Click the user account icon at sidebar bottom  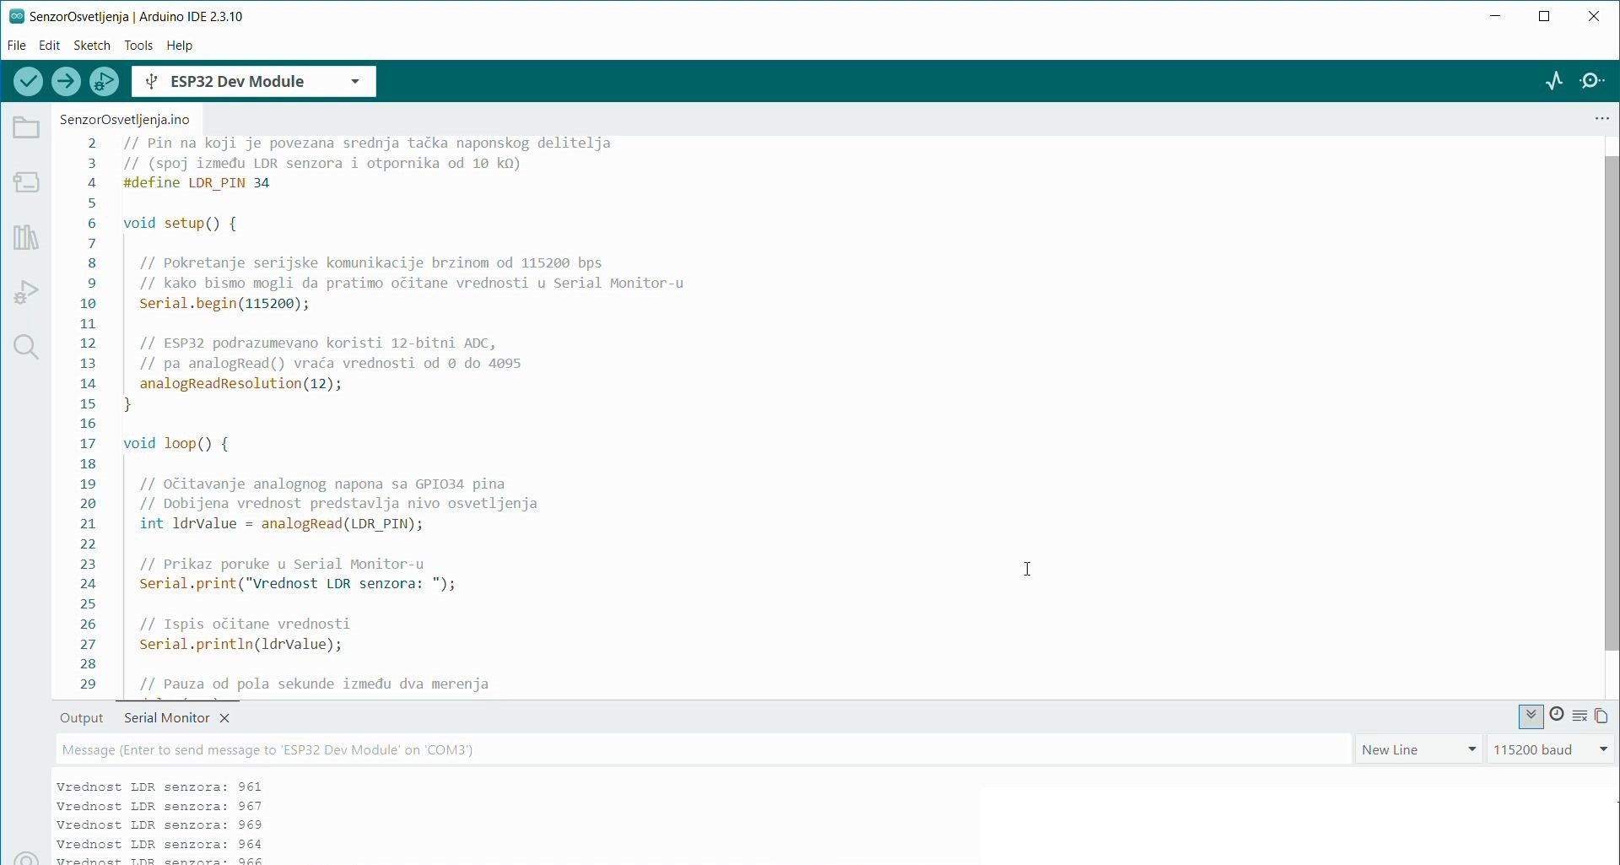tap(26, 857)
